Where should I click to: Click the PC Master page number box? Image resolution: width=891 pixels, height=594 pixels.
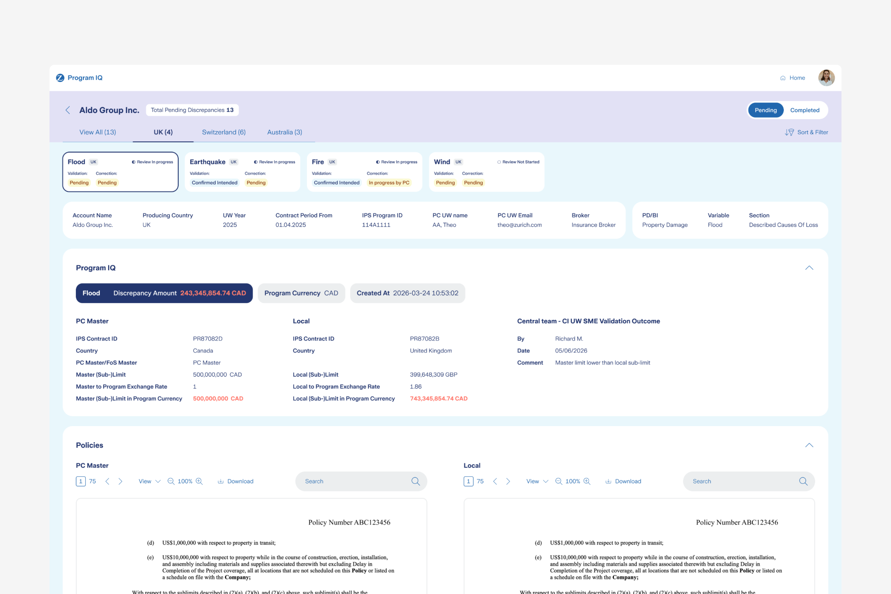pos(81,481)
